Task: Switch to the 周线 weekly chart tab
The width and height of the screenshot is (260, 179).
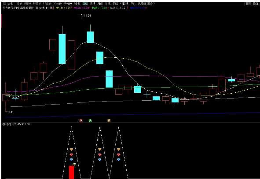Action: coord(92,4)
